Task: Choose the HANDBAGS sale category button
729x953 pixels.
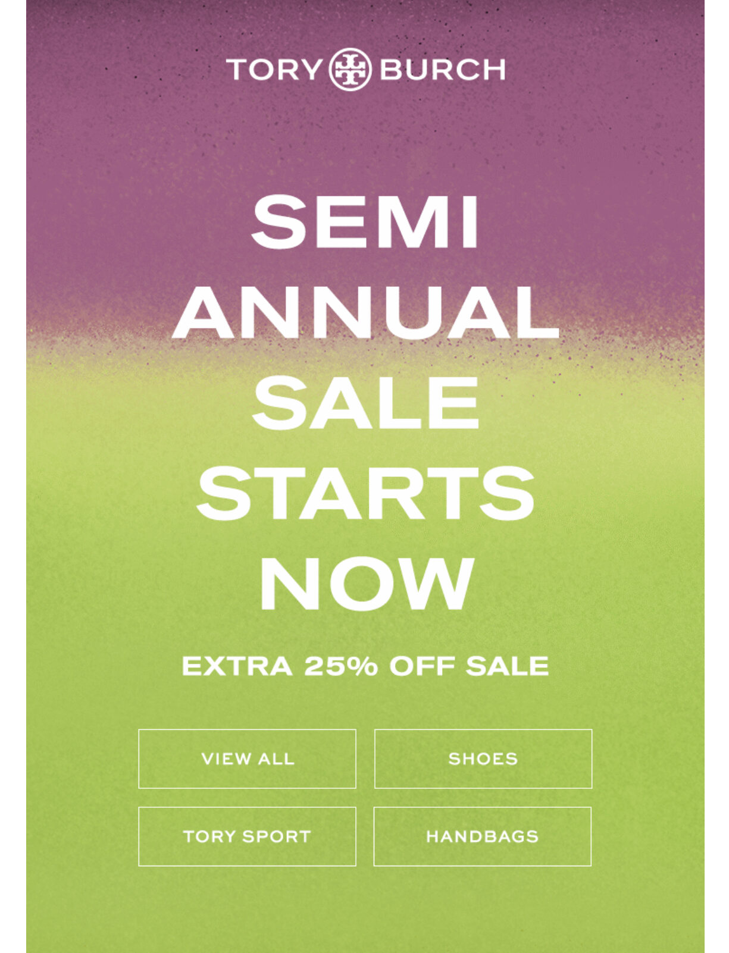Action: [483, 836]
